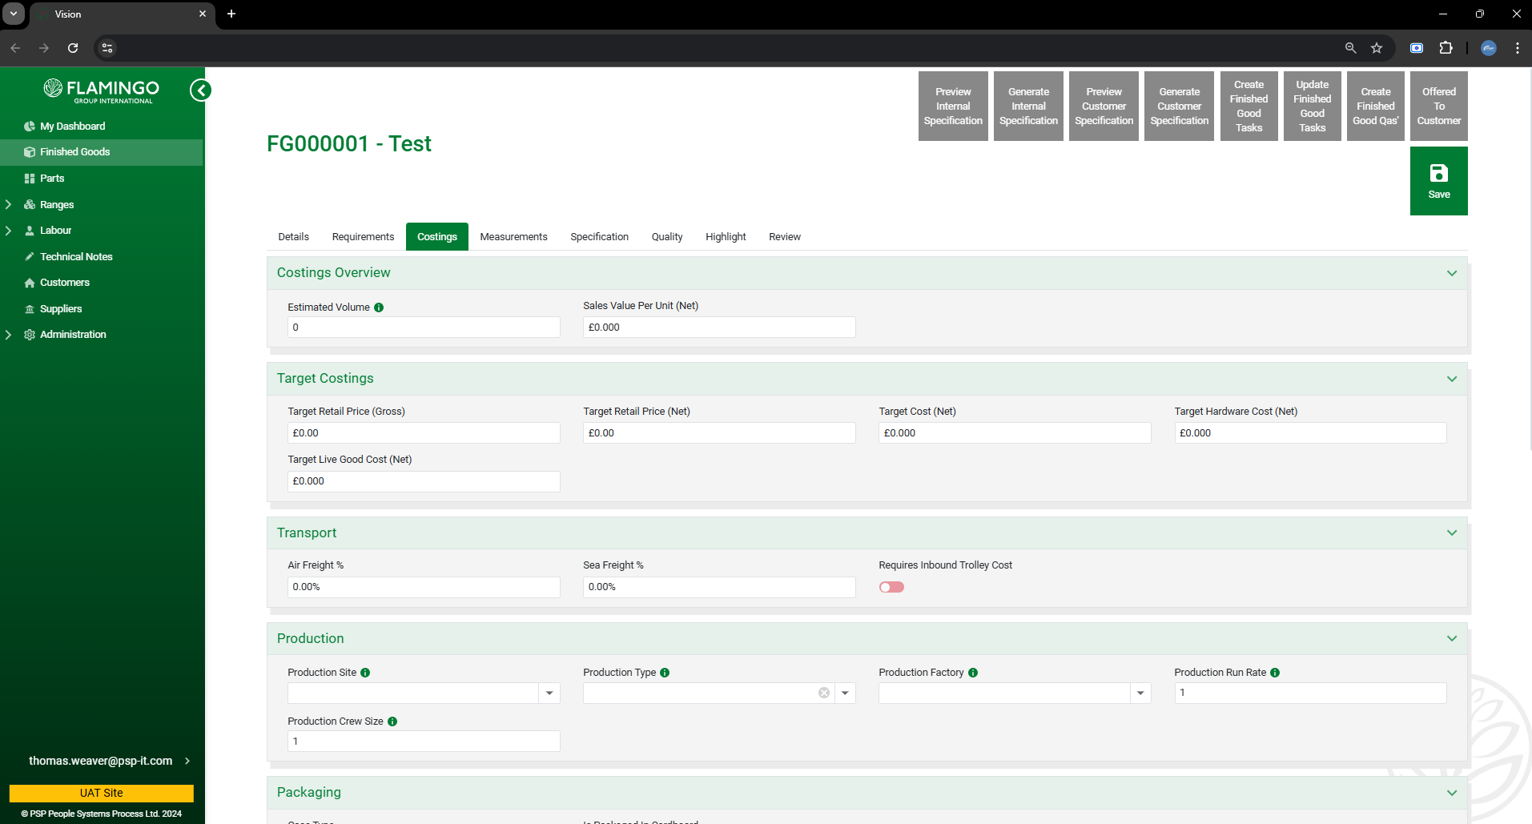
Task: Click the Estimated Volume info icon
Action: [379, 307]
